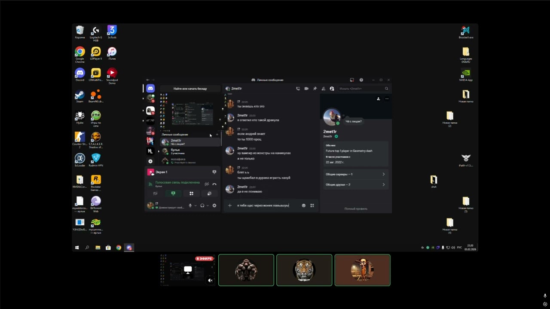
Task: Select the Rockstar Games desktop icon
Action: pos(96,183)
